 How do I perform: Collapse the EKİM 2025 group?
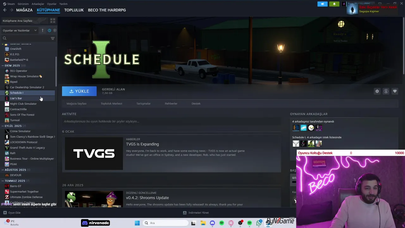tap(3, 66)
